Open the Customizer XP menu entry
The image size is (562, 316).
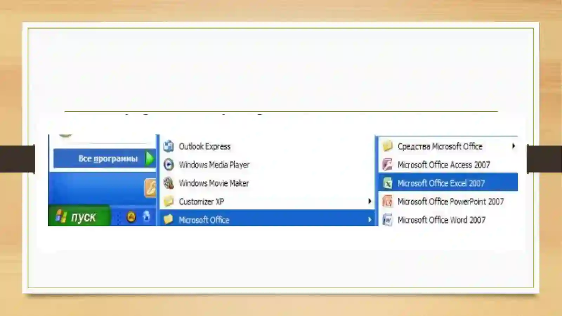(x=268, y=201)
